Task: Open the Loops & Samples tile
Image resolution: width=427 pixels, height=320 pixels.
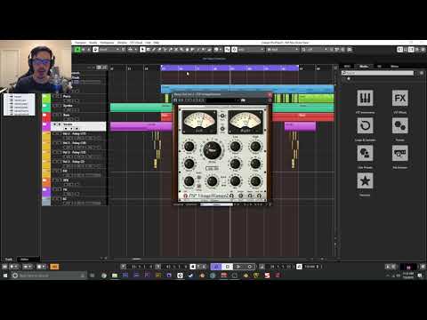Action: click(365, 126)
